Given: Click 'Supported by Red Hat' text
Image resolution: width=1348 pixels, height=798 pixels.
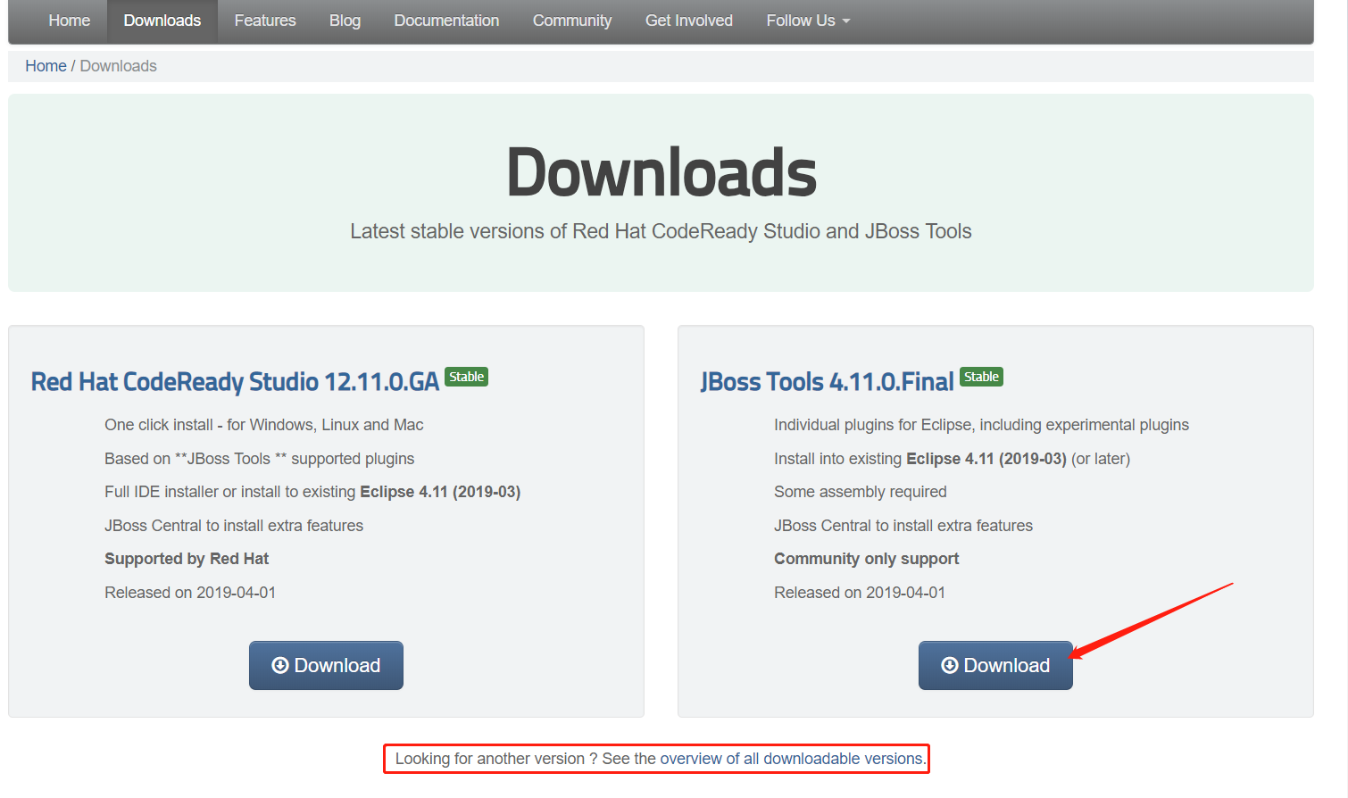Looking at the screenshot, I should pos(187,559).
